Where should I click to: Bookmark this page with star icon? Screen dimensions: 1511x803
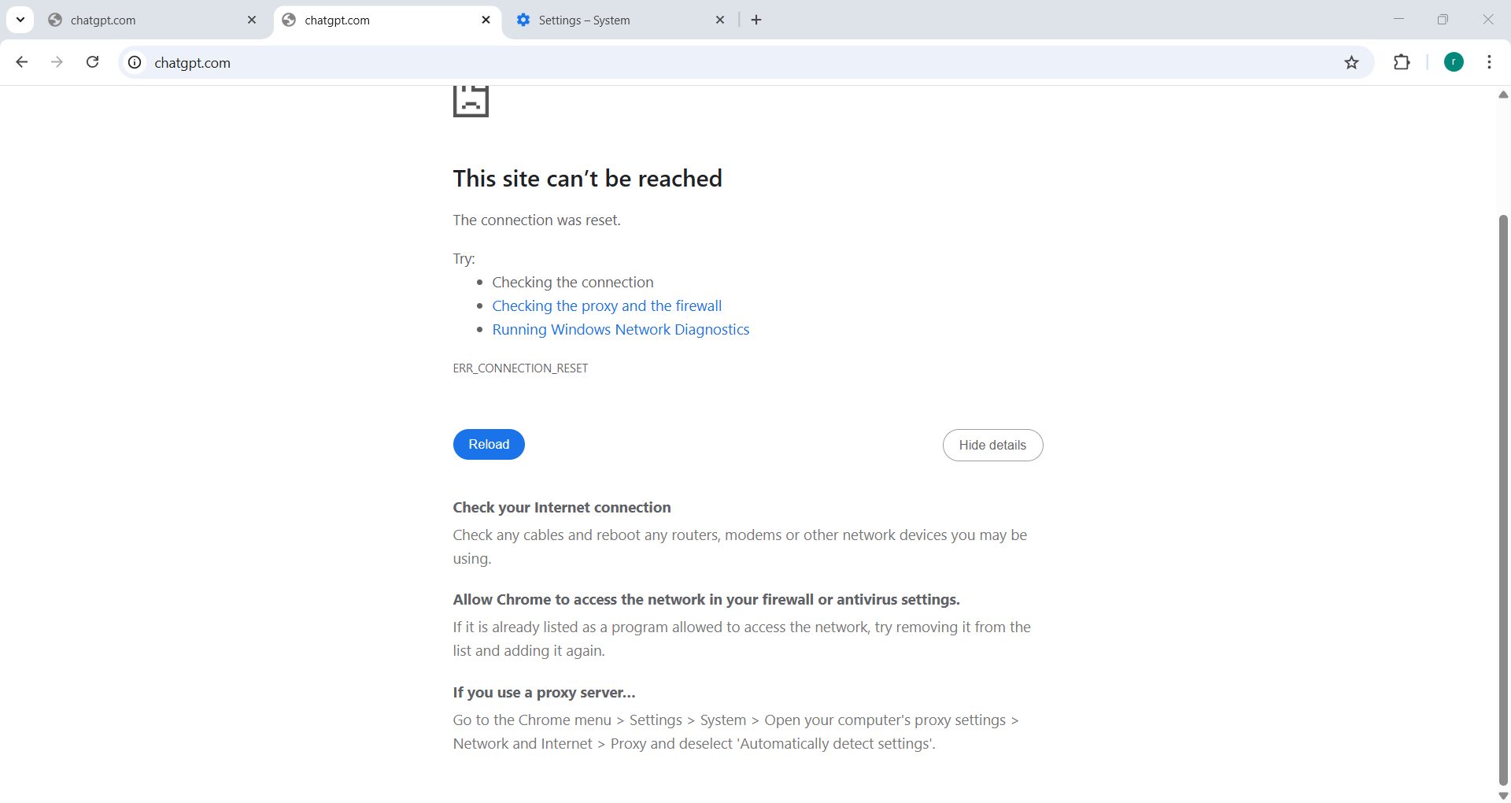tap(1351, 62)
